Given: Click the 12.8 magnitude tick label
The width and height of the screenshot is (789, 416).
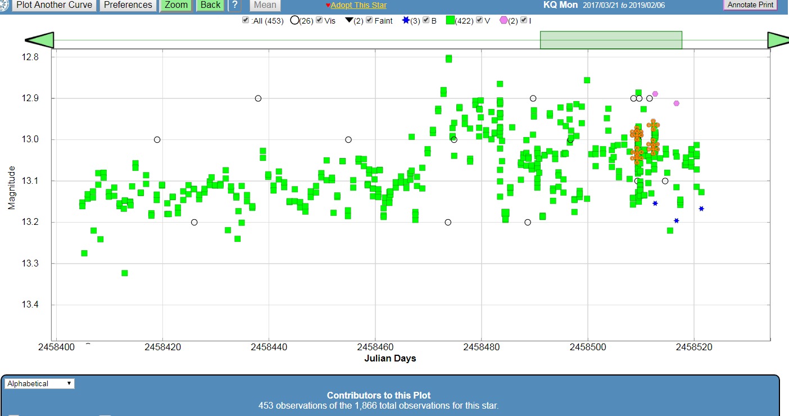Looking at the screenshot, I should click(x=29, y=57).
